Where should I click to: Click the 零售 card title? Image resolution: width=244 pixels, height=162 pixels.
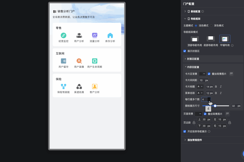point(59,28)
